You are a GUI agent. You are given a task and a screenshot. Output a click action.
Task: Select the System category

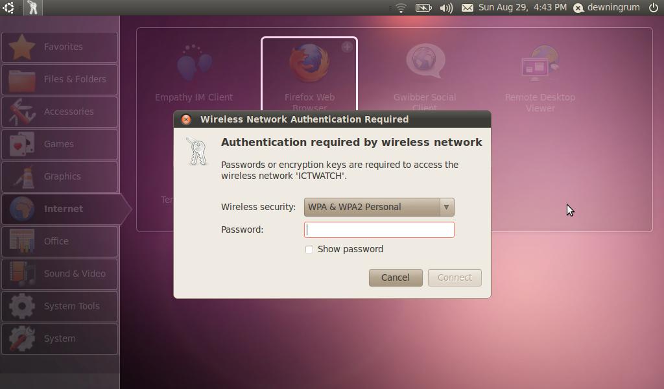coord(60,338)
